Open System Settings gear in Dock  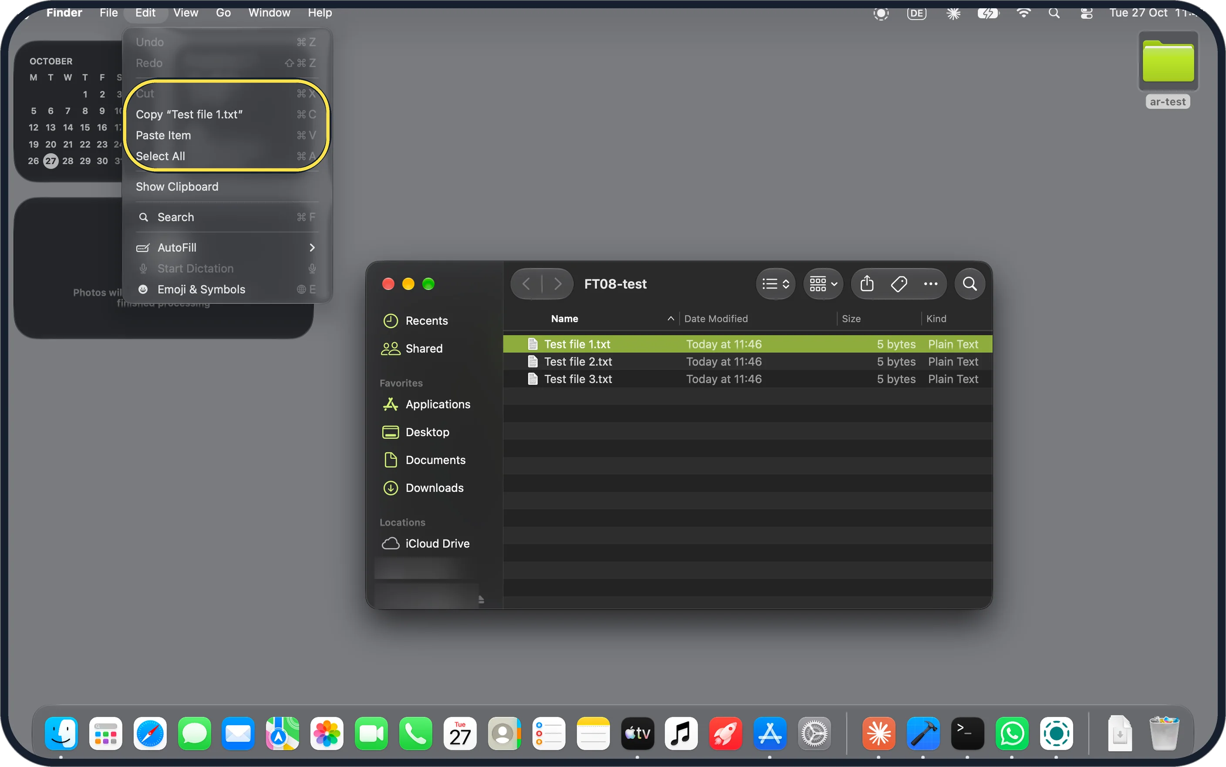(x=814, y=733)
